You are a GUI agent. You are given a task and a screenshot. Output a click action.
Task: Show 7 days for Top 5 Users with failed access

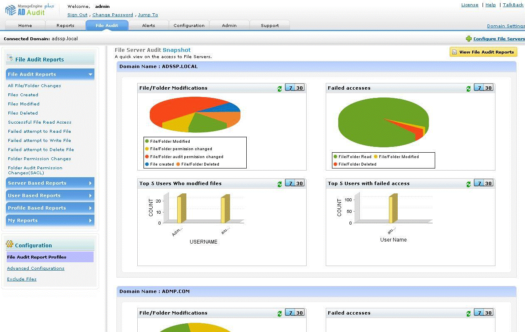(479, 183)
